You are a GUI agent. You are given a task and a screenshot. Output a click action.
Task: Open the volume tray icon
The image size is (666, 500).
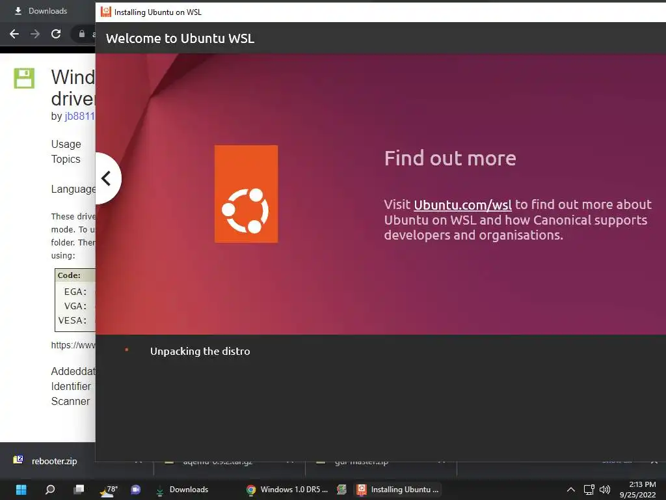click(x=604, y=490)
